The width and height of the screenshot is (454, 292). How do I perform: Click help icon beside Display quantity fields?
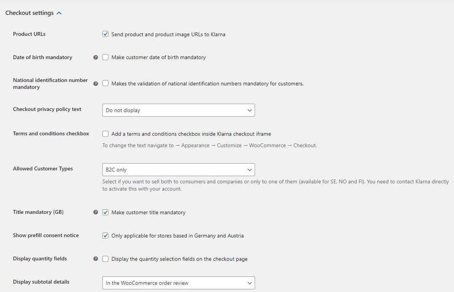click(x=96, y=259)
